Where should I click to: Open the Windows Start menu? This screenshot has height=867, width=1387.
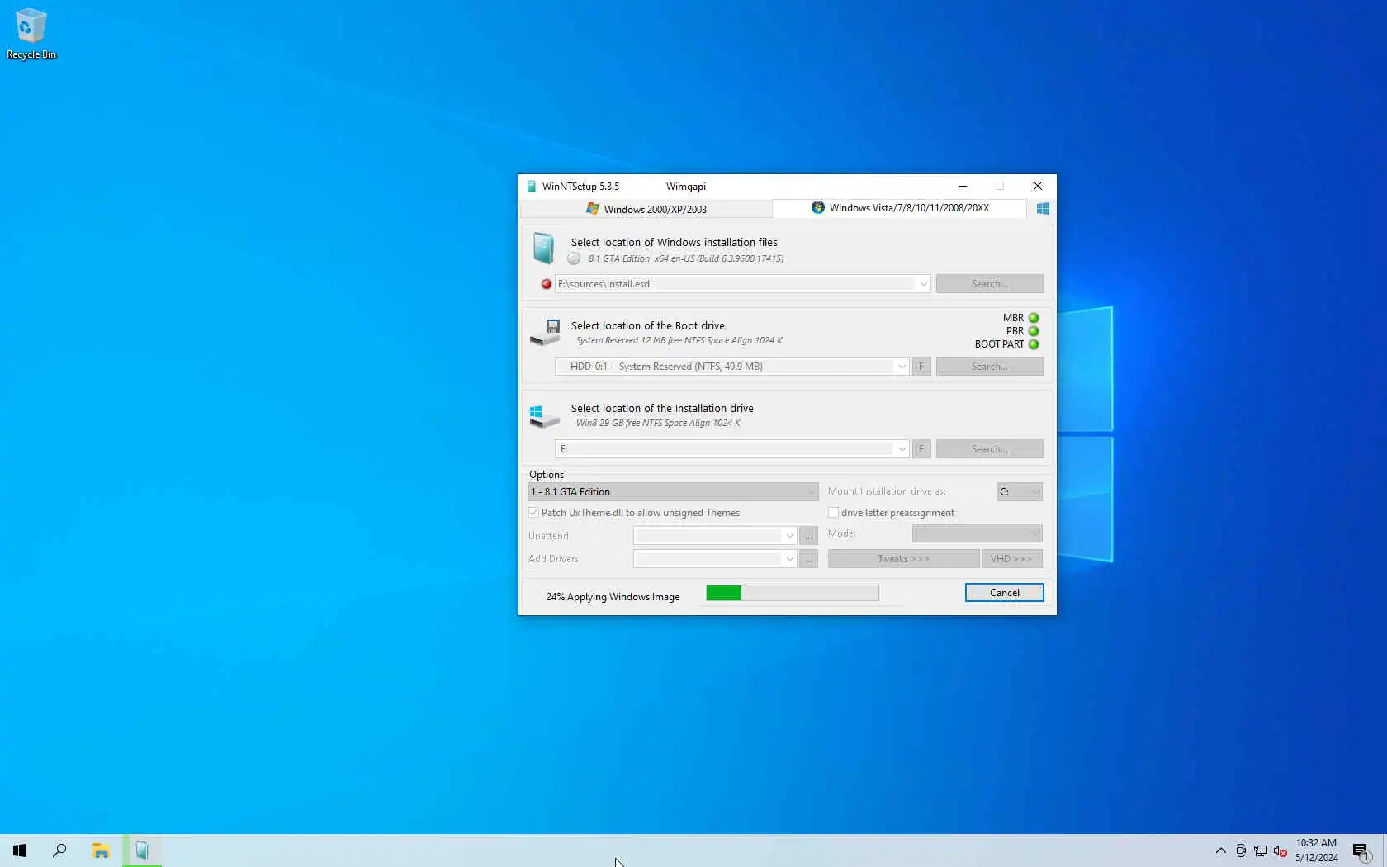20,850
